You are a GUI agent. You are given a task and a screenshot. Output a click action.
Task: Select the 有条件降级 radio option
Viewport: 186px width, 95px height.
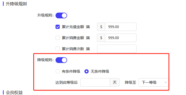[x=58, y=71]
